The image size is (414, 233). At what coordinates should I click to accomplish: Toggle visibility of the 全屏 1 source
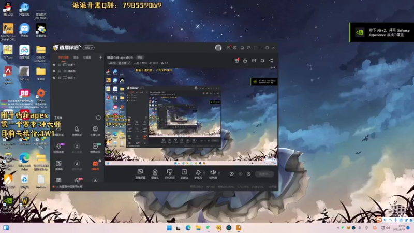pyautogui.click(x=54, y=78)
